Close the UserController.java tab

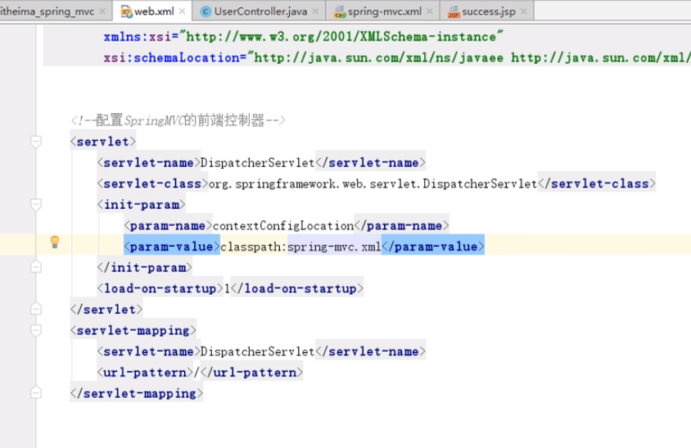click(315, 11)
